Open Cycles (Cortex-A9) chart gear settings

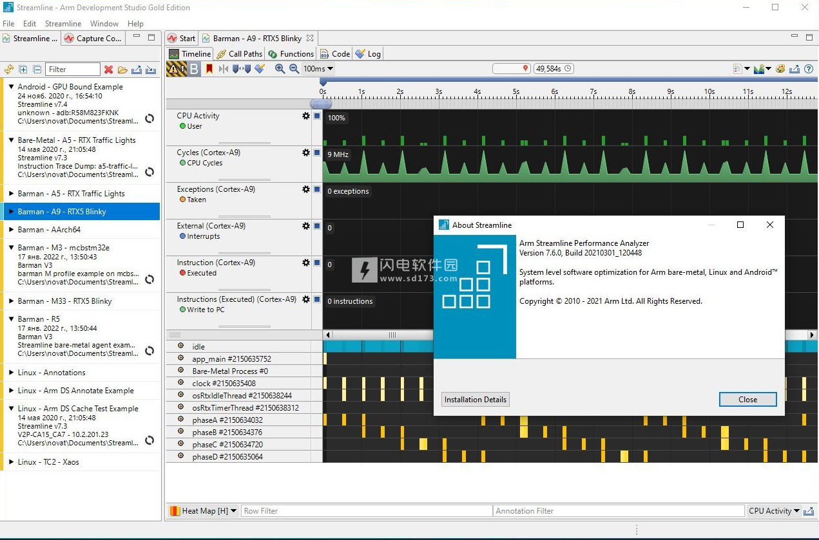coord(306,153)
